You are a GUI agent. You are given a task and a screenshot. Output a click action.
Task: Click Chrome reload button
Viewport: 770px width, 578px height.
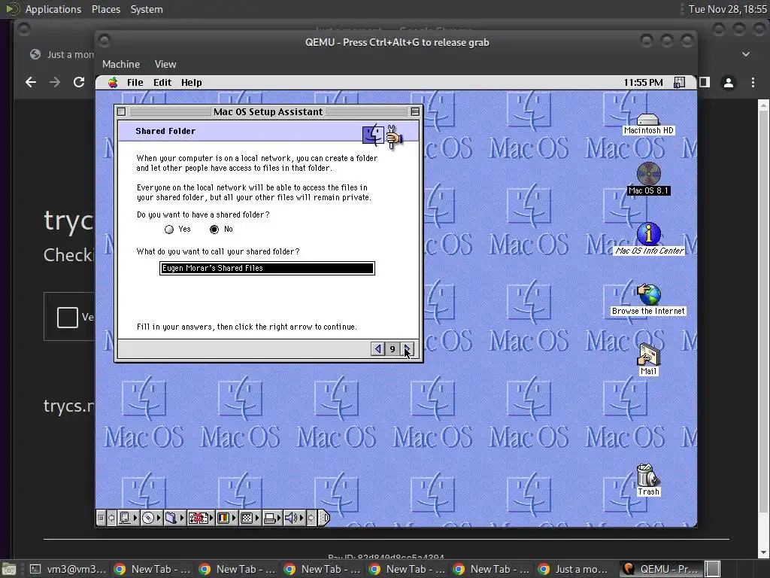[79, 82]
